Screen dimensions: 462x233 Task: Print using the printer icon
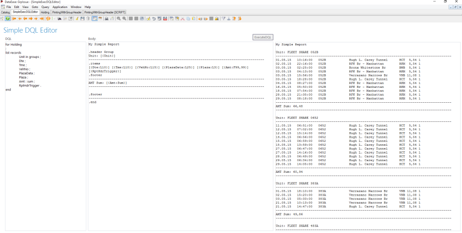tap(107, 18)
